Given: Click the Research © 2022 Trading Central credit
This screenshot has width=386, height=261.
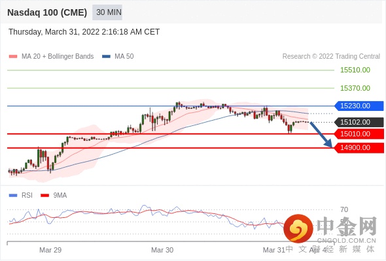Looking at the screenshot, I should [331, 57].
